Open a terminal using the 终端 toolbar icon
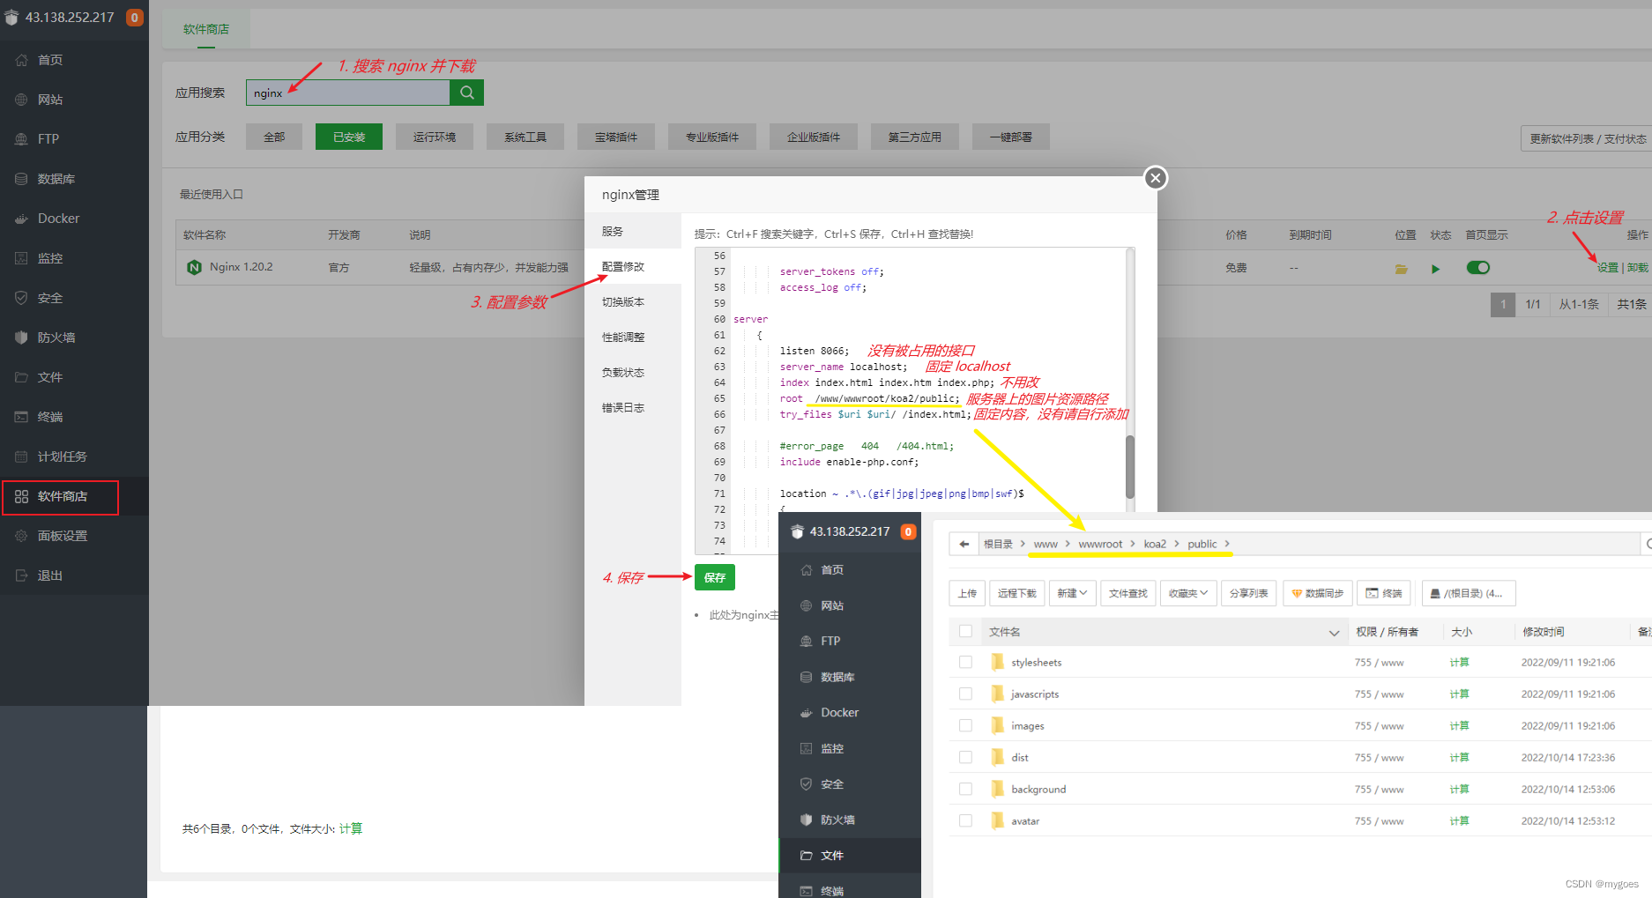Viewport: 1652px width, 898px height. [1382, 593]
